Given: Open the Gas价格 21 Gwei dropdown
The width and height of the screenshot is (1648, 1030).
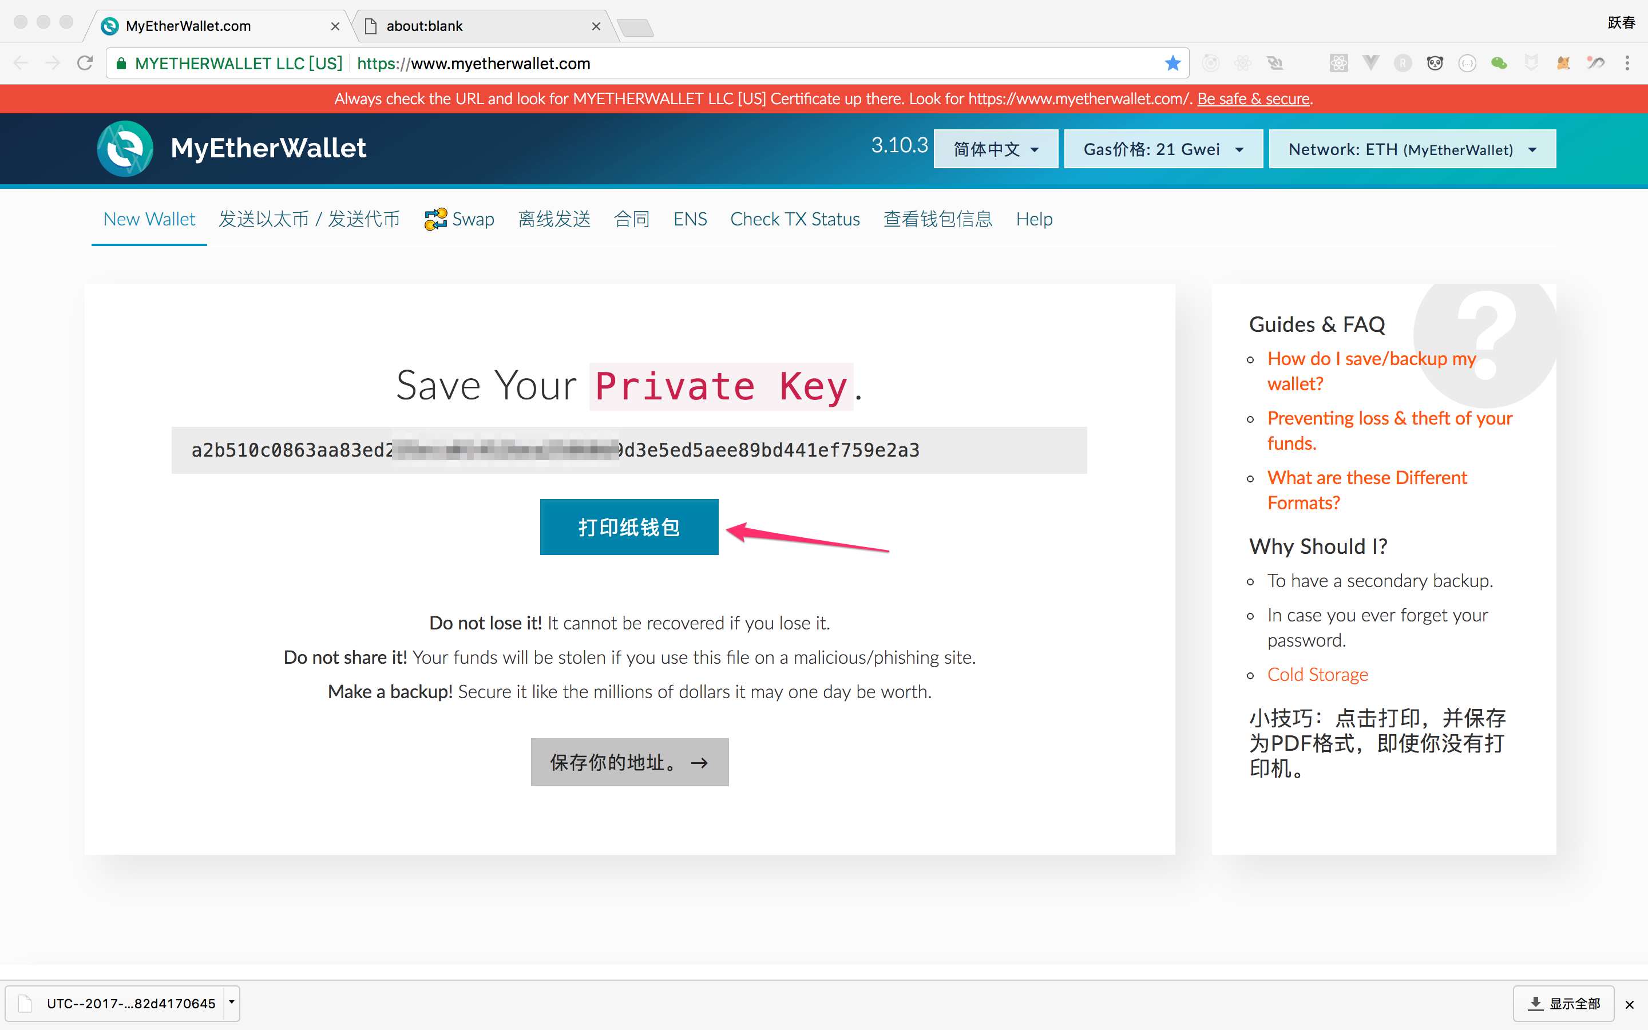Looking at the screenshot, I should 1163,149.
